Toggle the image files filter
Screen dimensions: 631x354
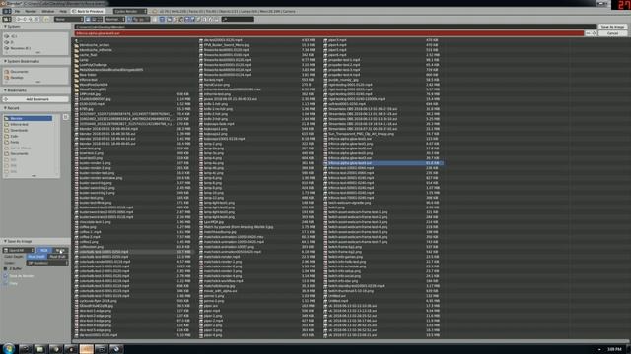pos(186,19)
